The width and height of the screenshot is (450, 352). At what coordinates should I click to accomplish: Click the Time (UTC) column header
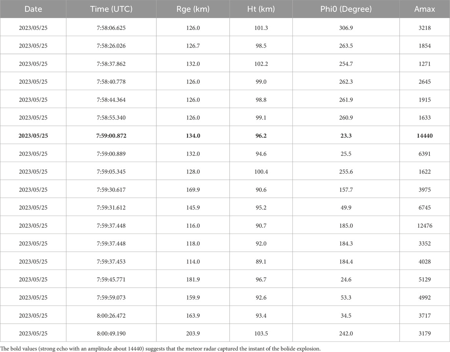111,9
